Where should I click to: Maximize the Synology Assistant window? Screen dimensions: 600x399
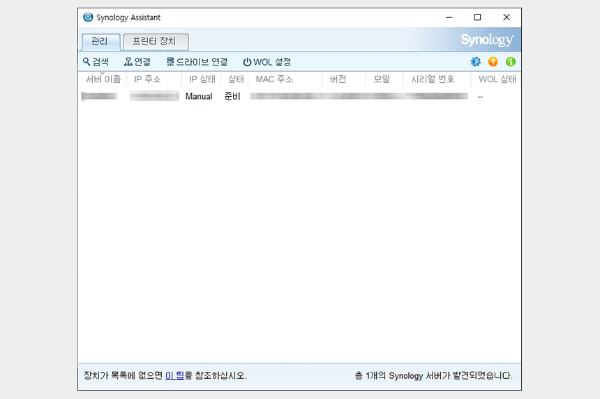(477, 17)
